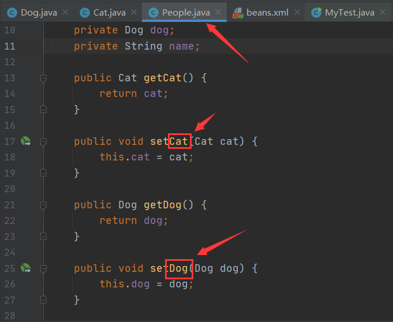Click the MyTest.java runnable class icon
The image size is (393, 322).
coord(316,13)
